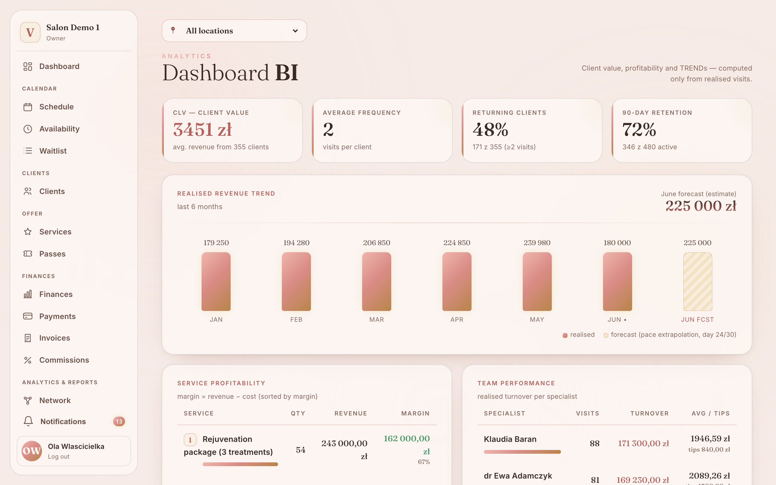Open CLV Client Value card
The image size is (776, 485).
pyautogui.click(x=232, y=130)
